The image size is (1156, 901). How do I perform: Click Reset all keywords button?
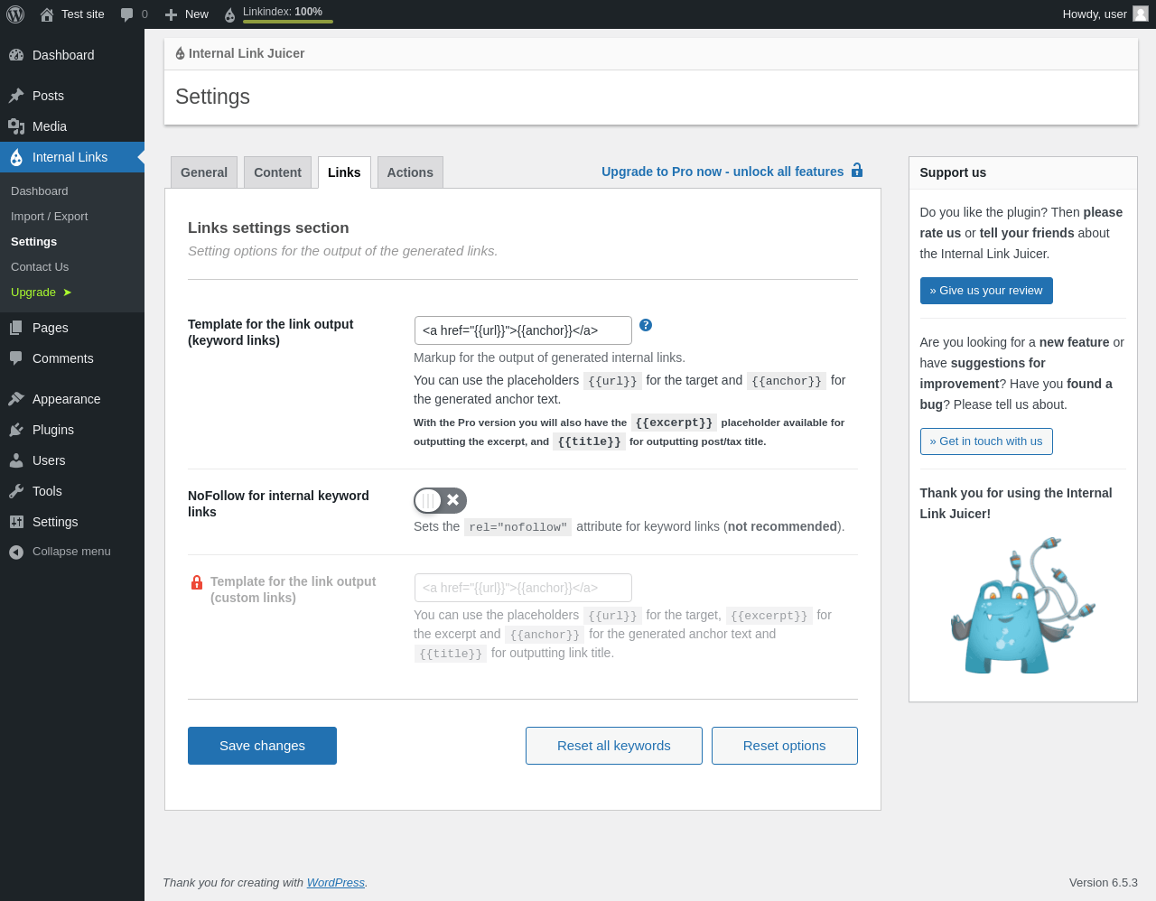[614, 746]
